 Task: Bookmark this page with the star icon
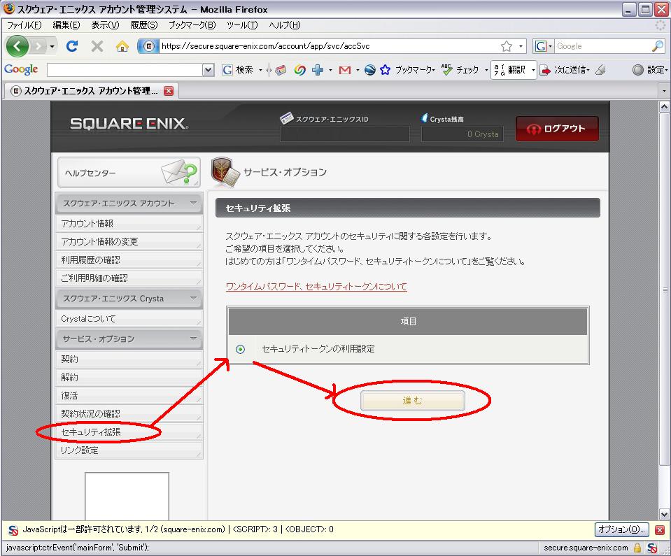[507, 45]
